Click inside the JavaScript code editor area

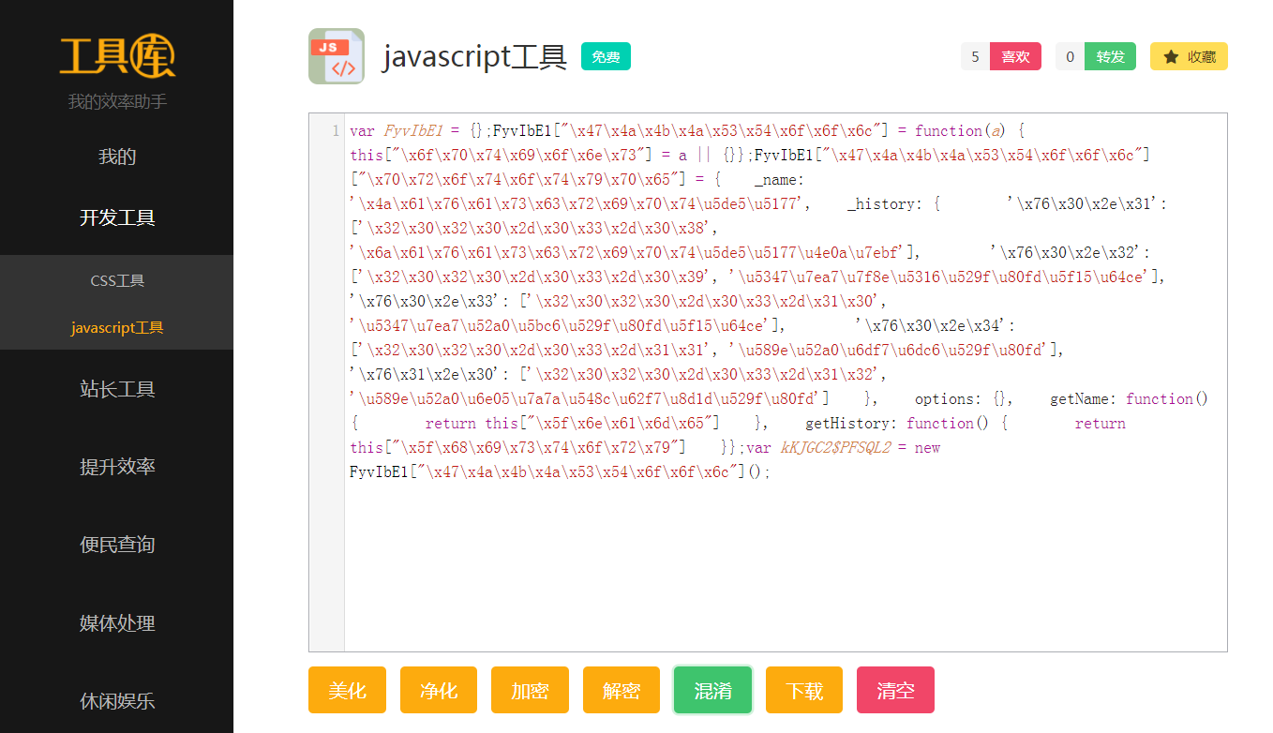click(785, 562)
